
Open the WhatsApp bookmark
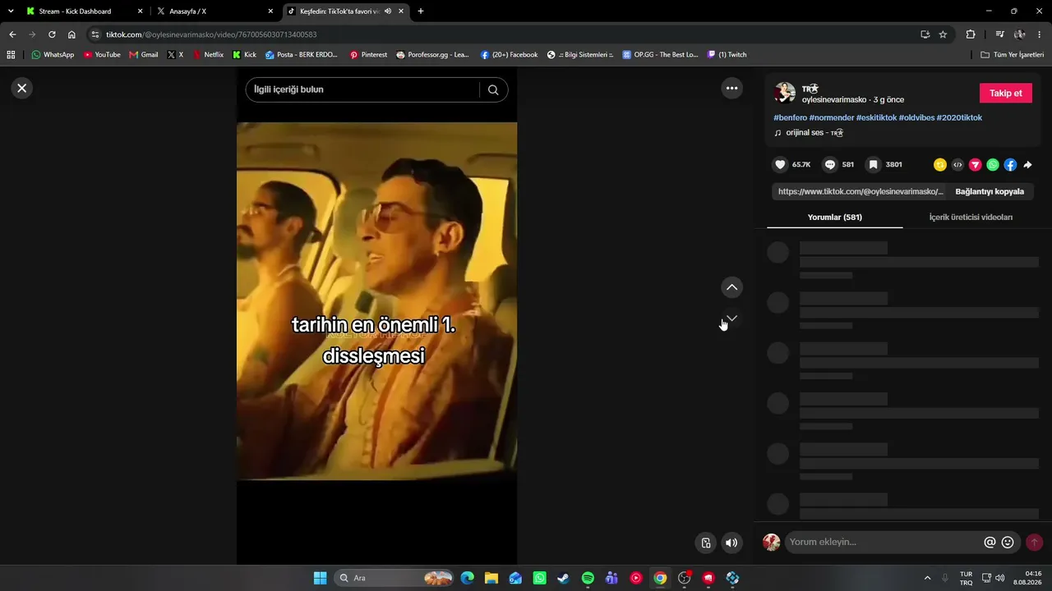tap(53, 55)
